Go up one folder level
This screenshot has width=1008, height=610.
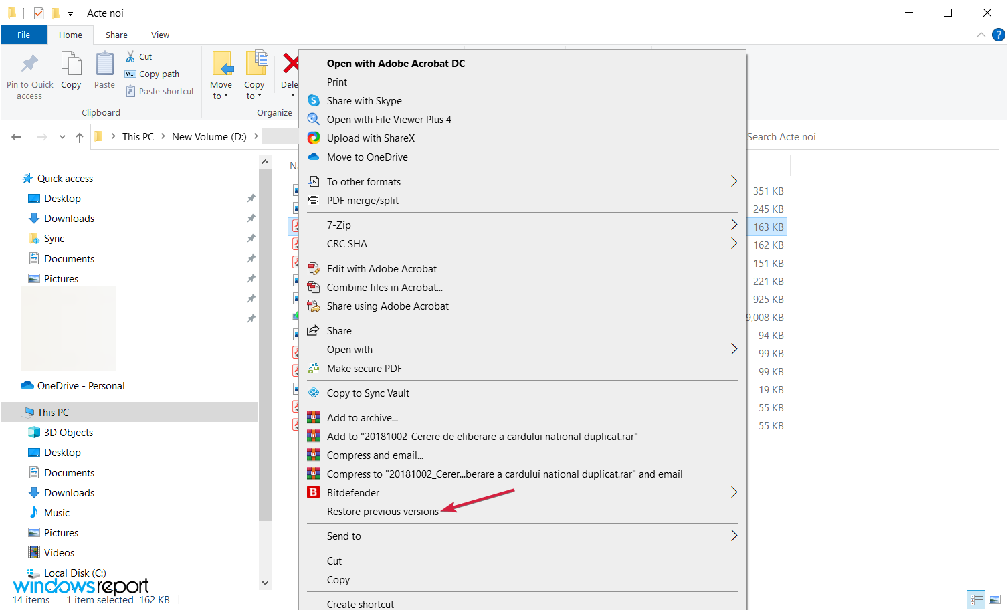tap(80, 137)
